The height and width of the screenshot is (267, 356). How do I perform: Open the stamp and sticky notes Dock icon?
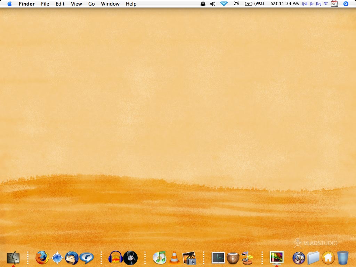tap(247, 258)
